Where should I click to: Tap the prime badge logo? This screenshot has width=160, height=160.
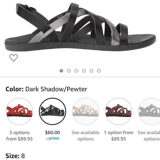point(53,138)
